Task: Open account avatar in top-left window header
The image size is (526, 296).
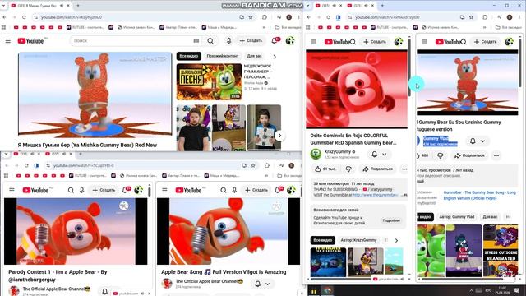Action: tap(290, 41)
